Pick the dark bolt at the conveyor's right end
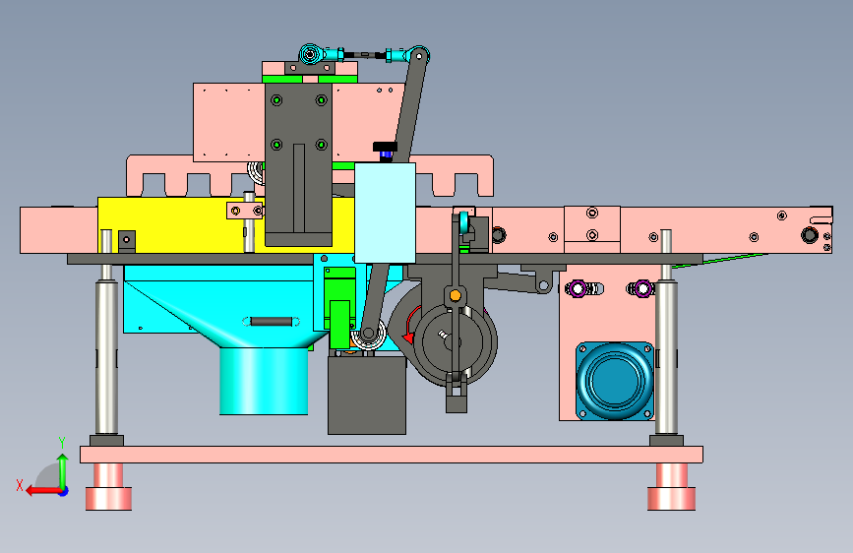The image size is (853, 553). (x=810, y=235)
